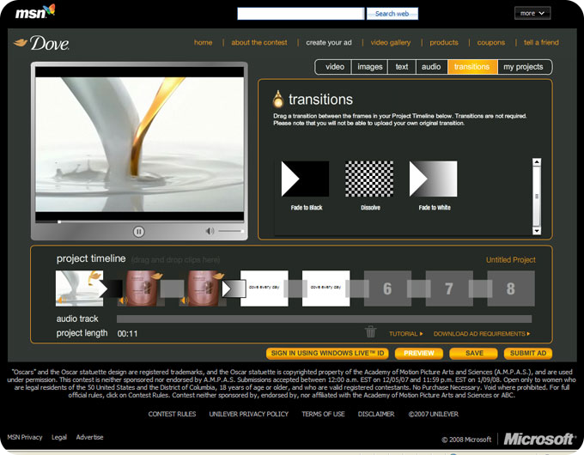Screen dimensions: 584x455
Task: Click the video progress bar marker
Action: pyautogui.click(x=59, y=221)
